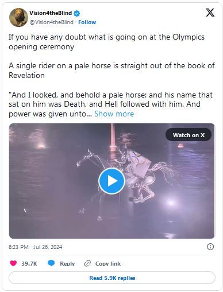Like the tweet with the heart icon
The width and height of the screenshot is (223, 292).
(13, 263)
